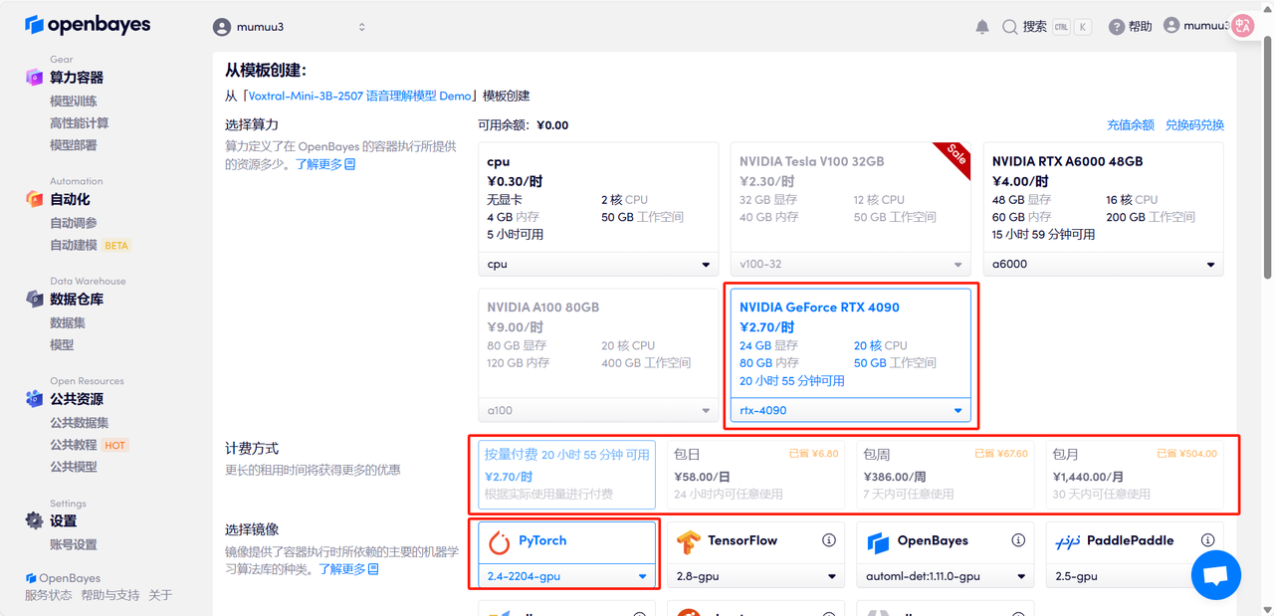The width and height of the screenshot is (1274, 616).
Task: Go to 模型训练 in sidebar
Action: (x=74, y=101)
